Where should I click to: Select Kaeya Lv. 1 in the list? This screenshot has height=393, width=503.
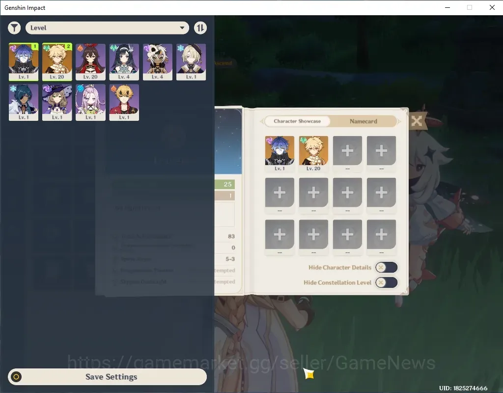coord(24,102)
